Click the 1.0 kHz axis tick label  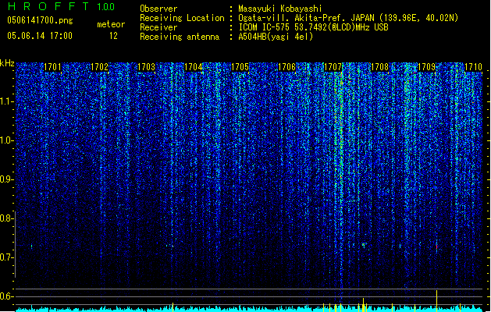tap(6, 140)
